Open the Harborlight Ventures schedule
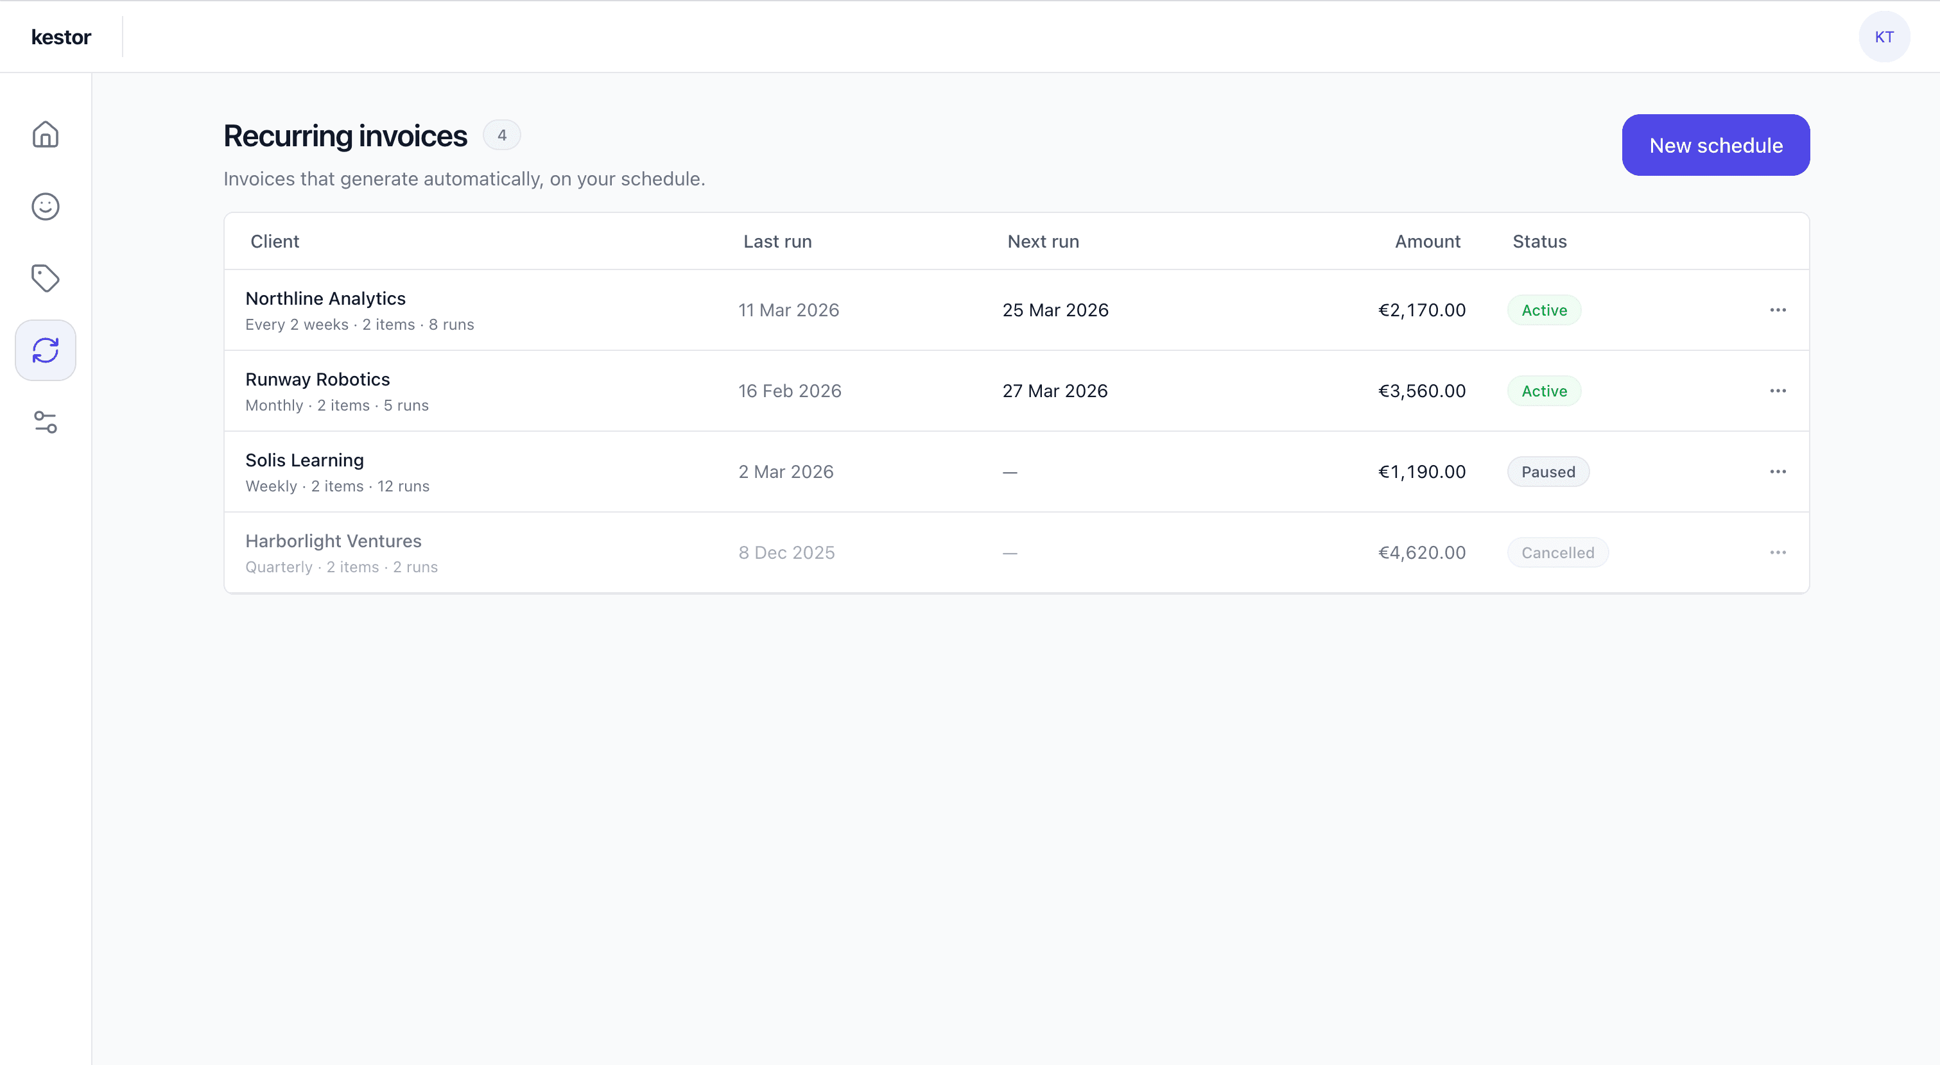This screenshot has width=1940, height=1065. [333, 540]
